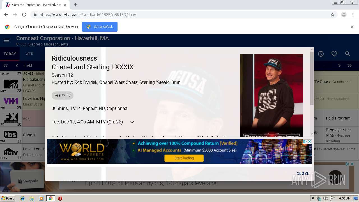Open the Ridiculousness host photo
The image size is (359, 202).
(271, 95)
